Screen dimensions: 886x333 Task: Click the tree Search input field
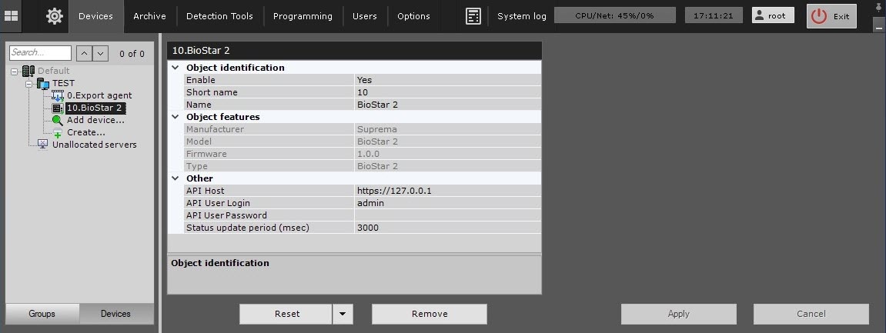click(40, 53)
